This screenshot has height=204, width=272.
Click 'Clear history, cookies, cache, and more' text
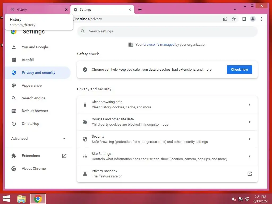[121, 107]
